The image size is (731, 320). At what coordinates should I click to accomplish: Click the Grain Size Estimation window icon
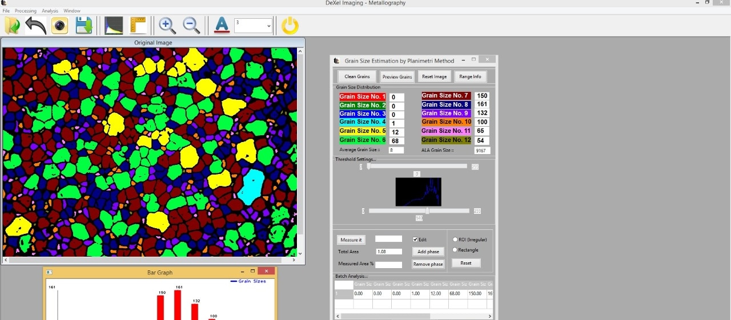coord(337,60)
